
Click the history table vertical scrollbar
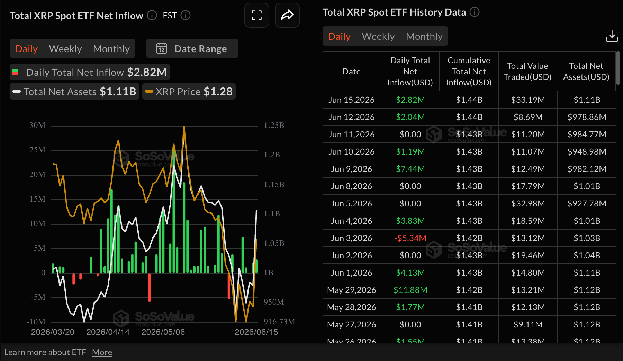pyautogui.click(x=618, y=68)
